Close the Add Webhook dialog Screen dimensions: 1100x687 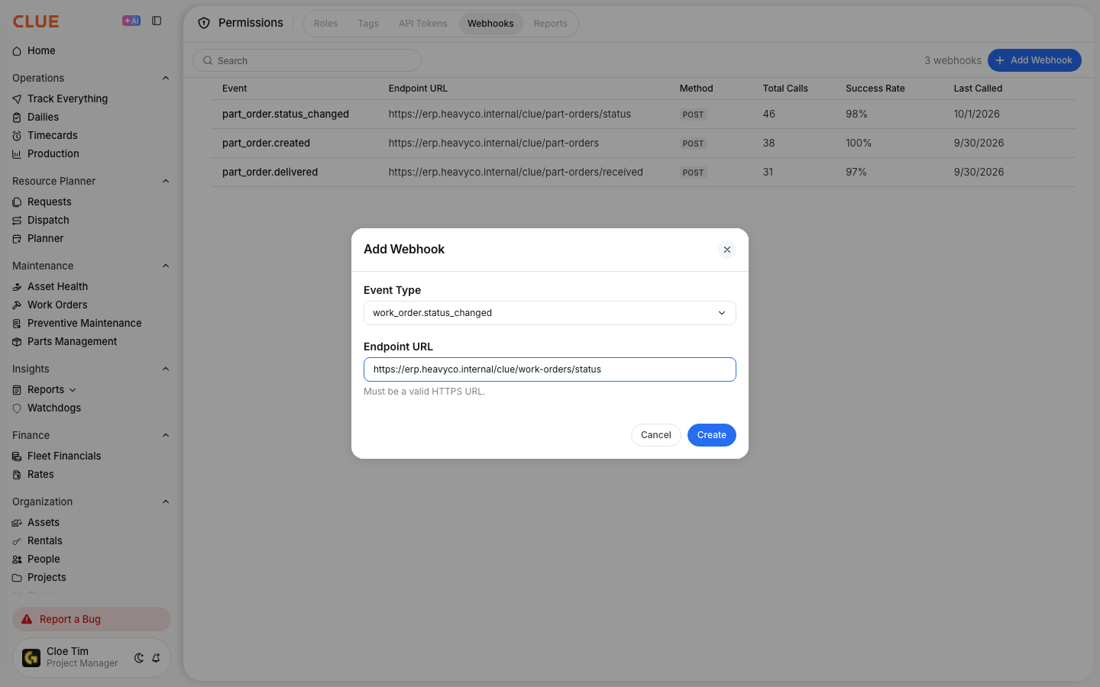click(x=727, y=250)
